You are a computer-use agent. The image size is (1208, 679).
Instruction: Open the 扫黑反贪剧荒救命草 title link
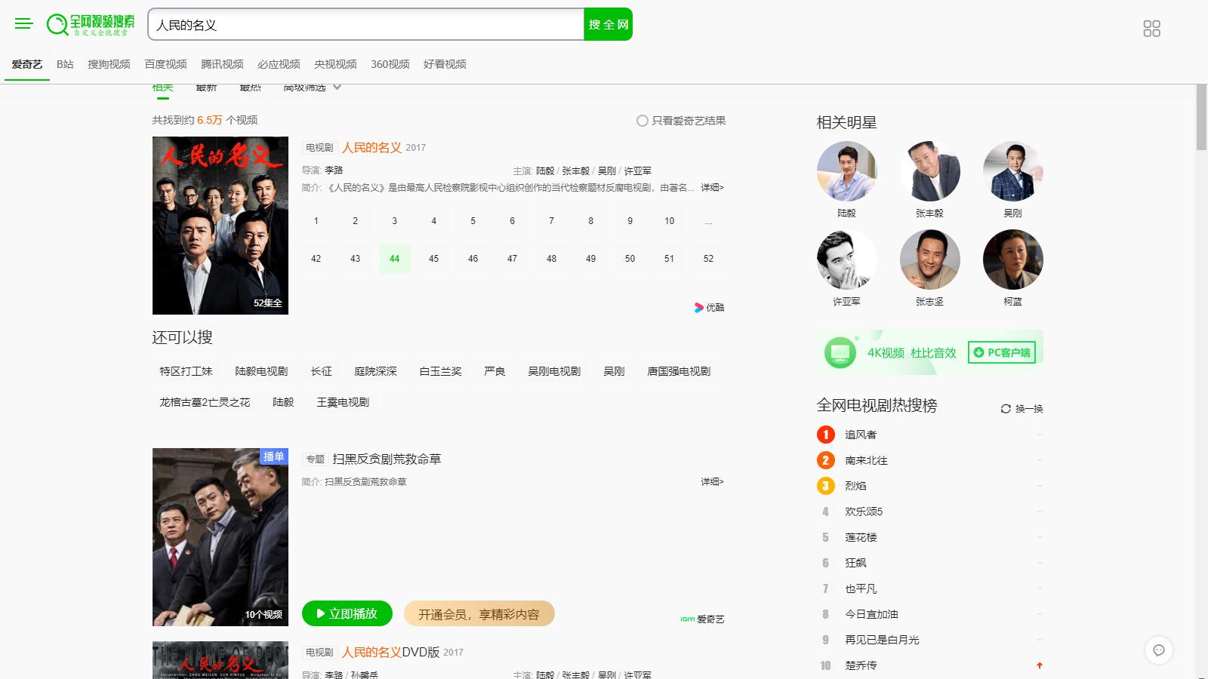click(x=387, y=459)
